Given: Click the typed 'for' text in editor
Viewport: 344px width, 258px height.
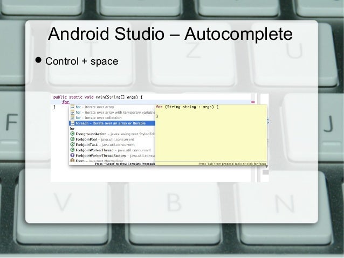Looking at the screenshot, I should point(66,102).
